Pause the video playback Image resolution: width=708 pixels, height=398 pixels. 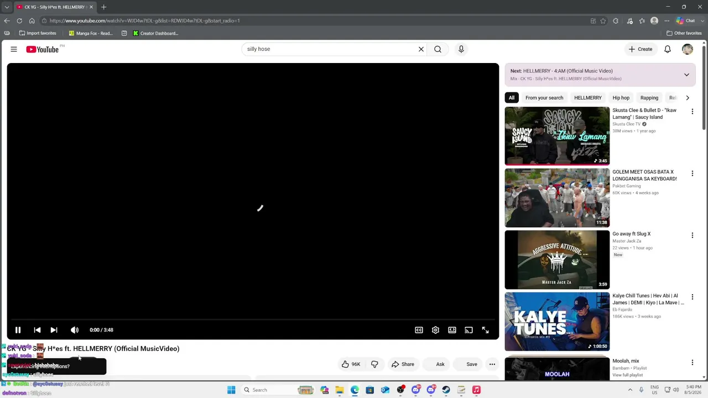[x=18, y=330]
